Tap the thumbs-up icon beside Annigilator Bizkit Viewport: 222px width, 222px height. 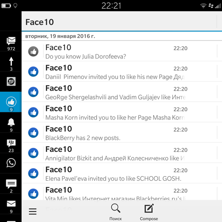(x=33, y=153)
